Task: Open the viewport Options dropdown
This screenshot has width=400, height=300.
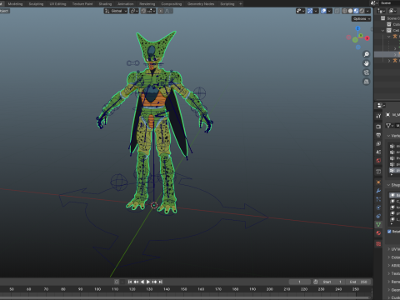Action: point(362,18)
